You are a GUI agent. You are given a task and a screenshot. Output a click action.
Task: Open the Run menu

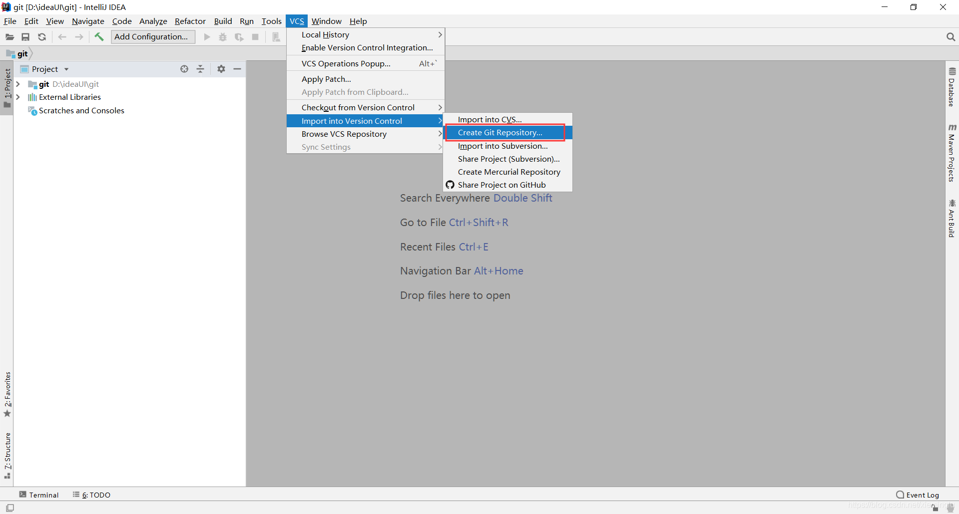coord(247,21)
